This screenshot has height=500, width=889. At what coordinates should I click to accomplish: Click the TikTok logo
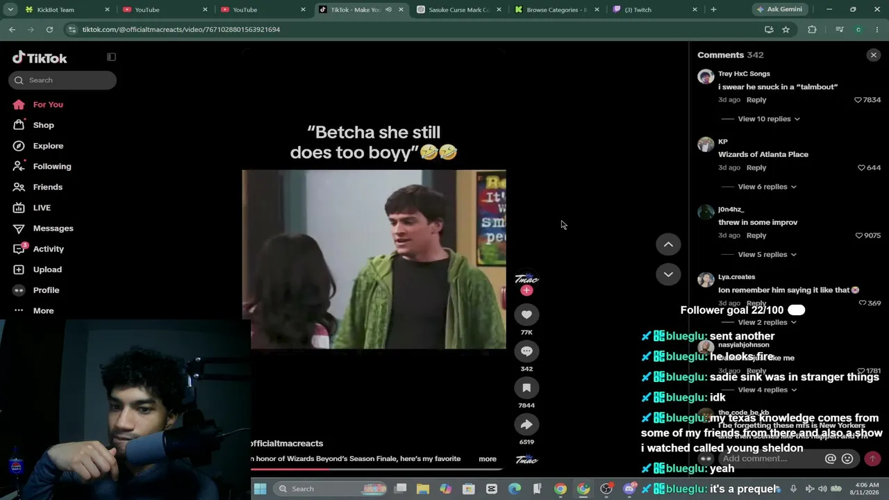point(40,58)
